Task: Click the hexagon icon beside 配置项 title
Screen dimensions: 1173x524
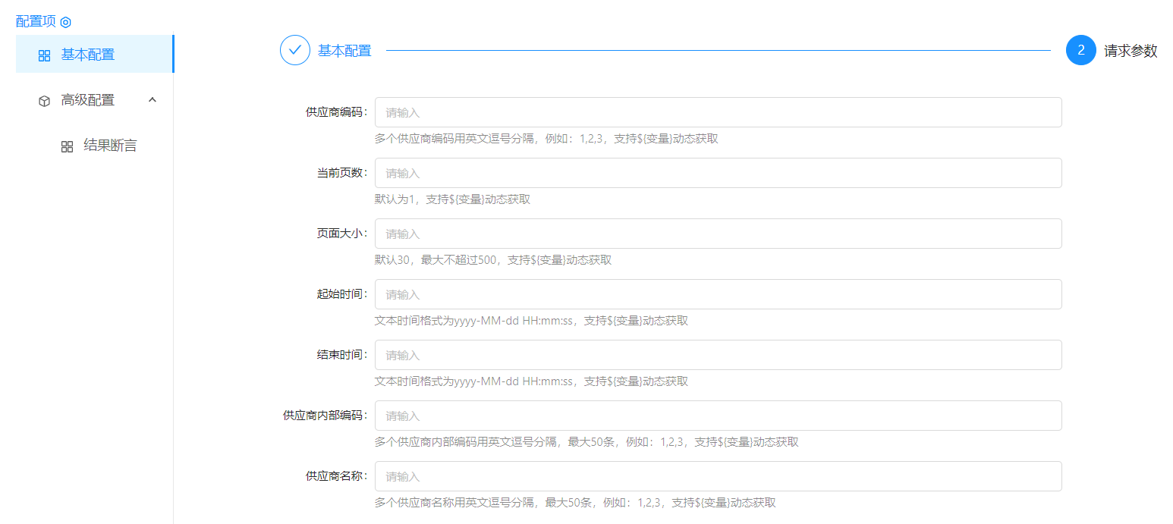Action: pos(65,22)
